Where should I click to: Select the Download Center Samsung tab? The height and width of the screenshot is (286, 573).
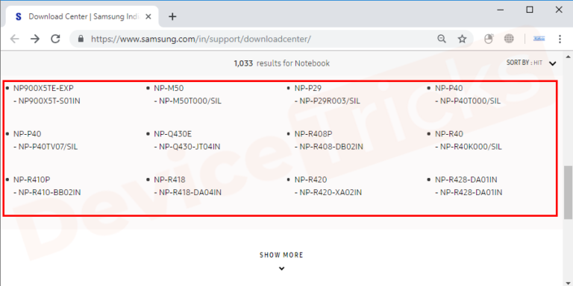click(x=81, y=16)
